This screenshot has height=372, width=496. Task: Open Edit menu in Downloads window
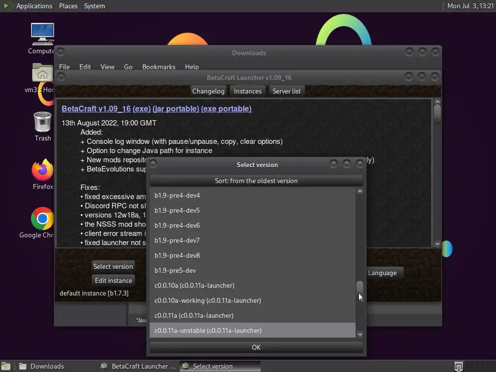(x=85, y=67)
